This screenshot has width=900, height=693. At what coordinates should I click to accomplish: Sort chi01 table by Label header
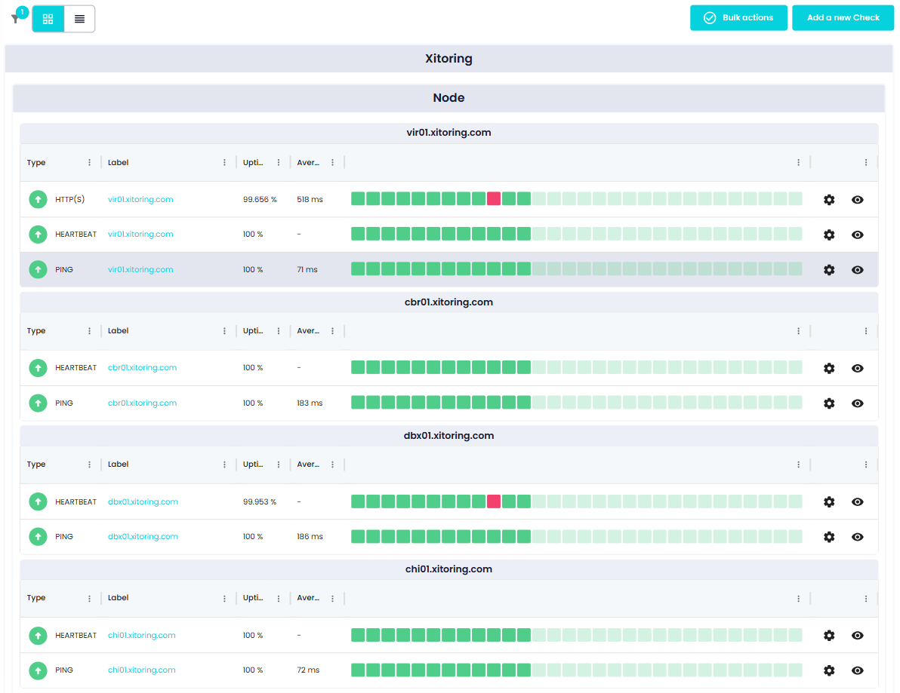point(119,598)
